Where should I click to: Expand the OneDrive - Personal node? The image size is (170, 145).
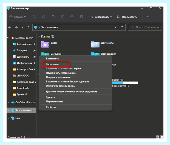click(x=8, y=102)
